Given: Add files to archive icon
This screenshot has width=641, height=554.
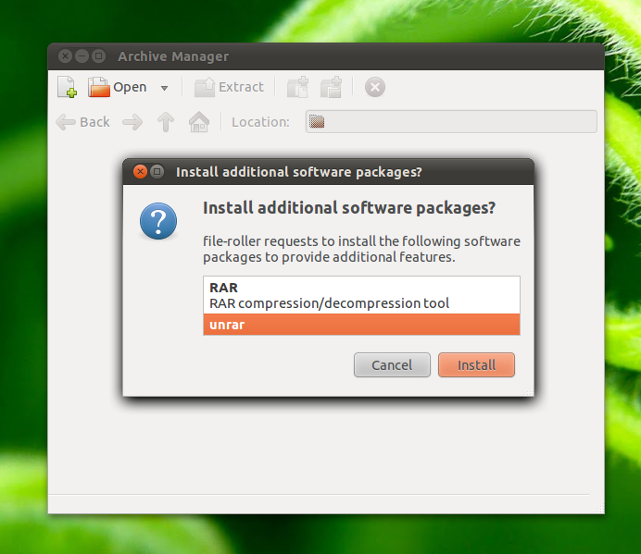Looking at the screenshot, I should (297, 87).
